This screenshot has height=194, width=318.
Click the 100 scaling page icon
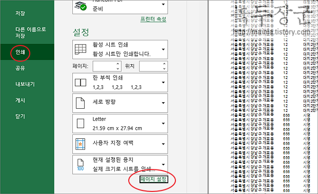(x=81, y=165)
